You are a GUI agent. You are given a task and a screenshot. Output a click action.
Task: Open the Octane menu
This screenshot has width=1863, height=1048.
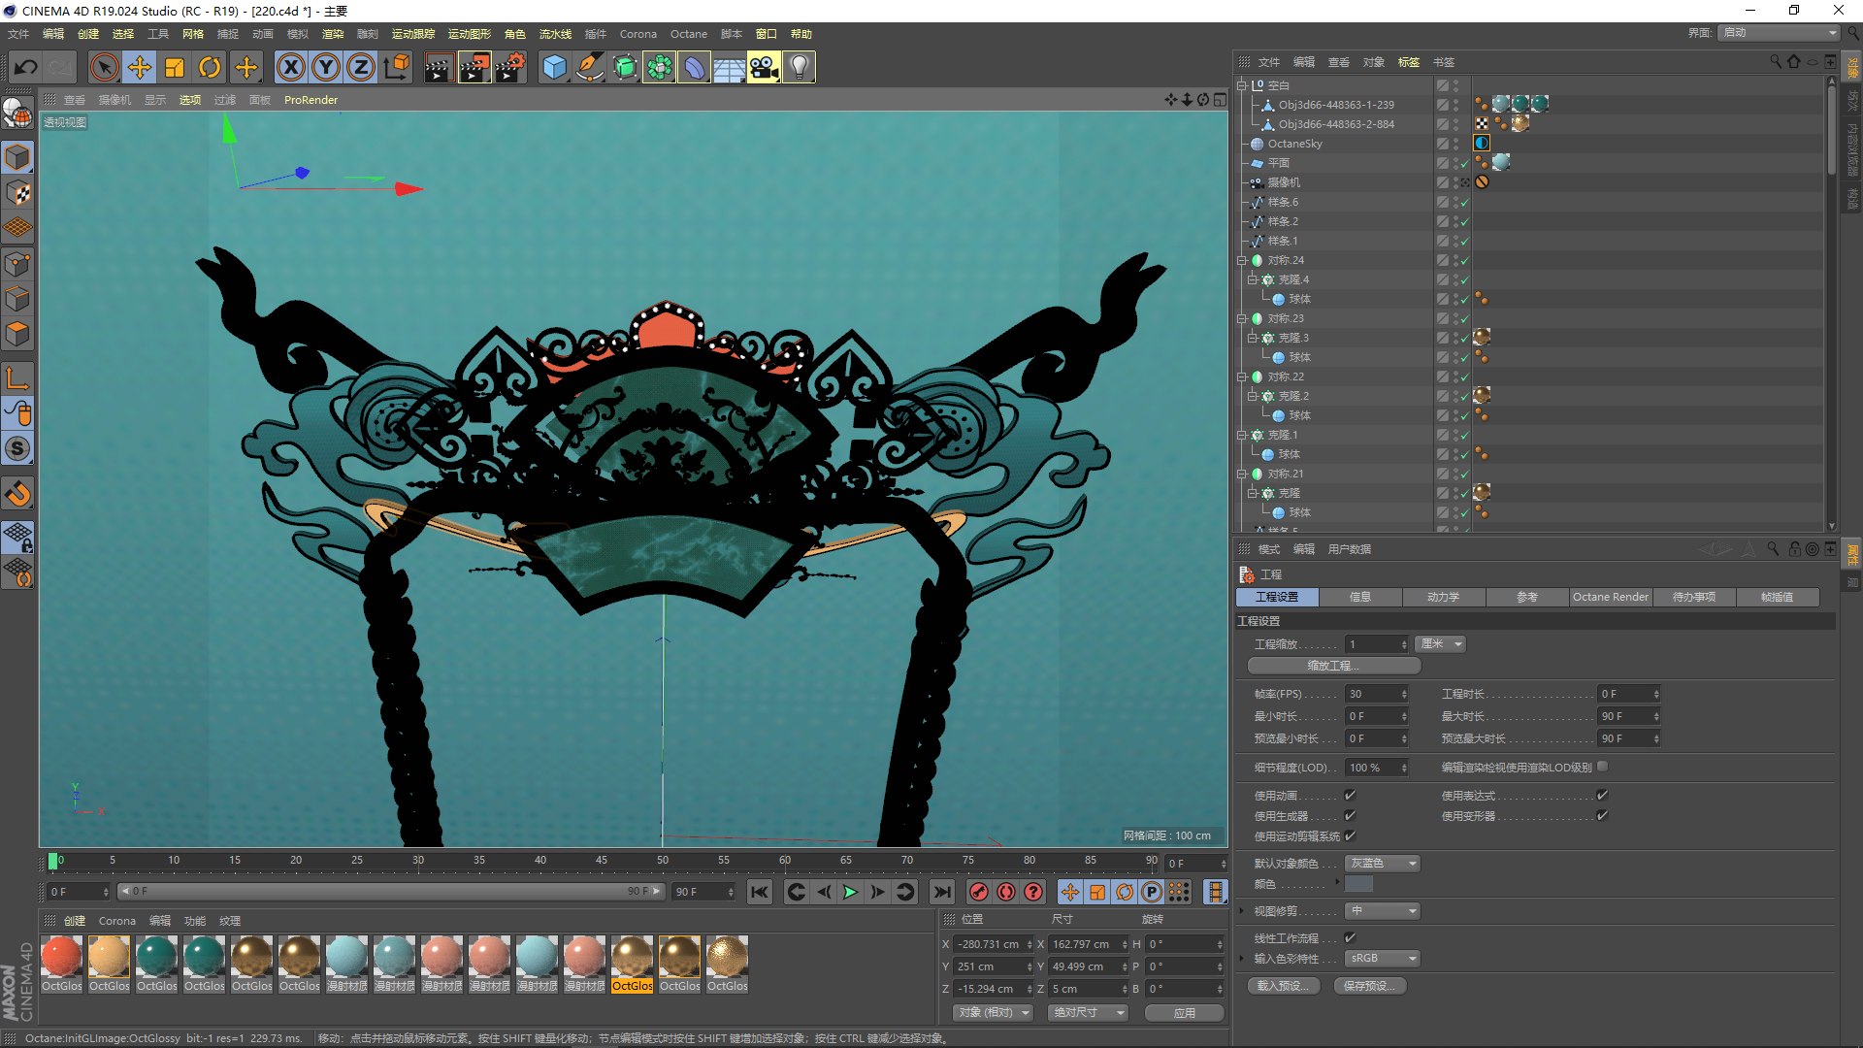click(x=688, y=34)
